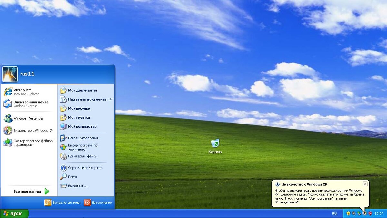Click the red shield security alert tray icon

tap(370, 213)
